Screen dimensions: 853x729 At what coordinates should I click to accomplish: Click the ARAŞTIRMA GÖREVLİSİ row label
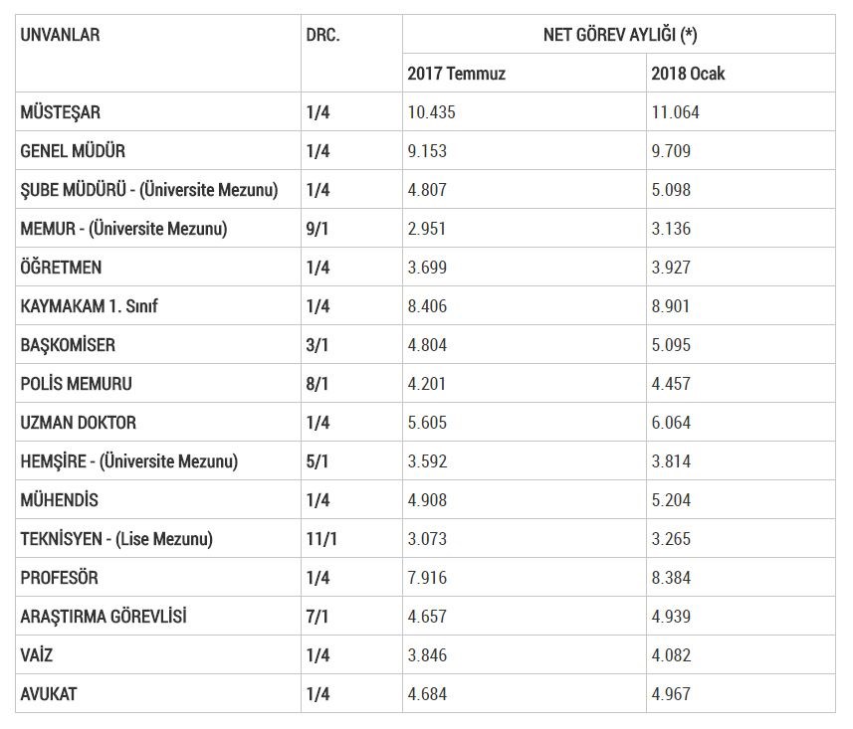pos(105,617)
